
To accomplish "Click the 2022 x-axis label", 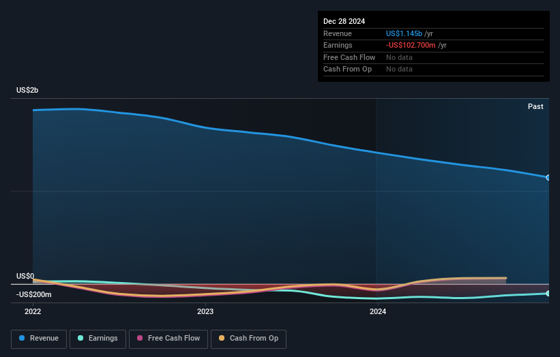I will point(33,311).
